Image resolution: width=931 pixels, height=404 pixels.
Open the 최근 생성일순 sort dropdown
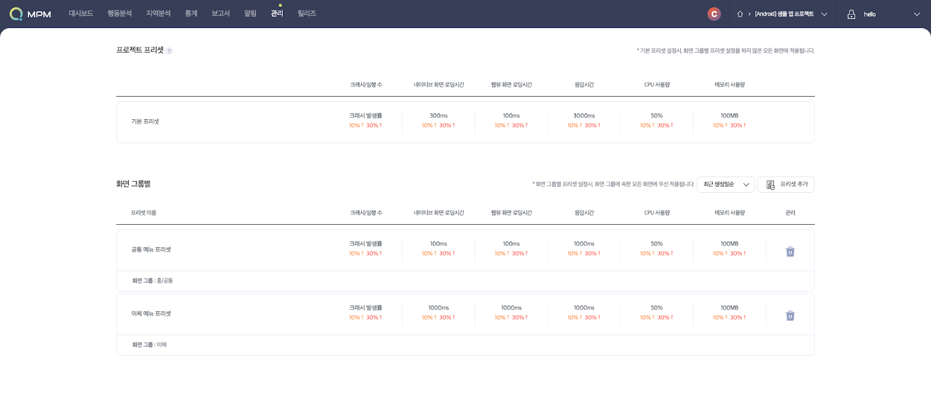point(726,185)
